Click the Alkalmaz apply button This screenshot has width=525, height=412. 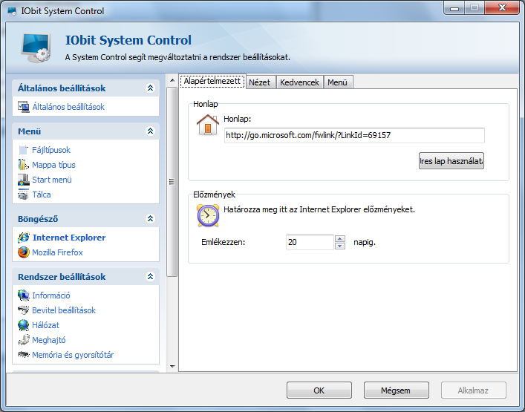(474, 390)
